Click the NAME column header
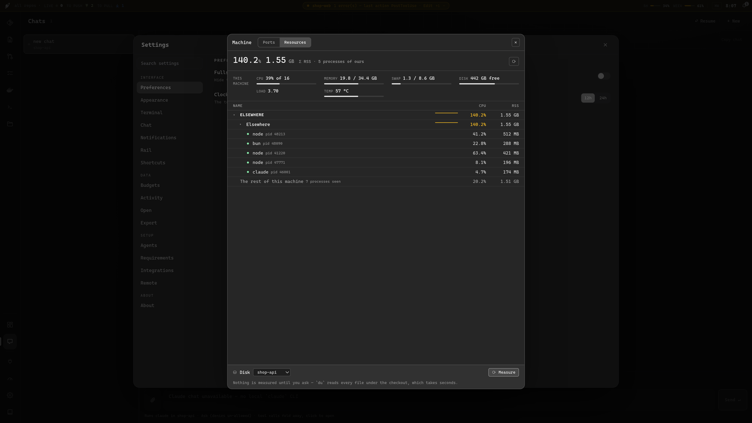This screenshot has height=423, width=752. click(238, 106)
